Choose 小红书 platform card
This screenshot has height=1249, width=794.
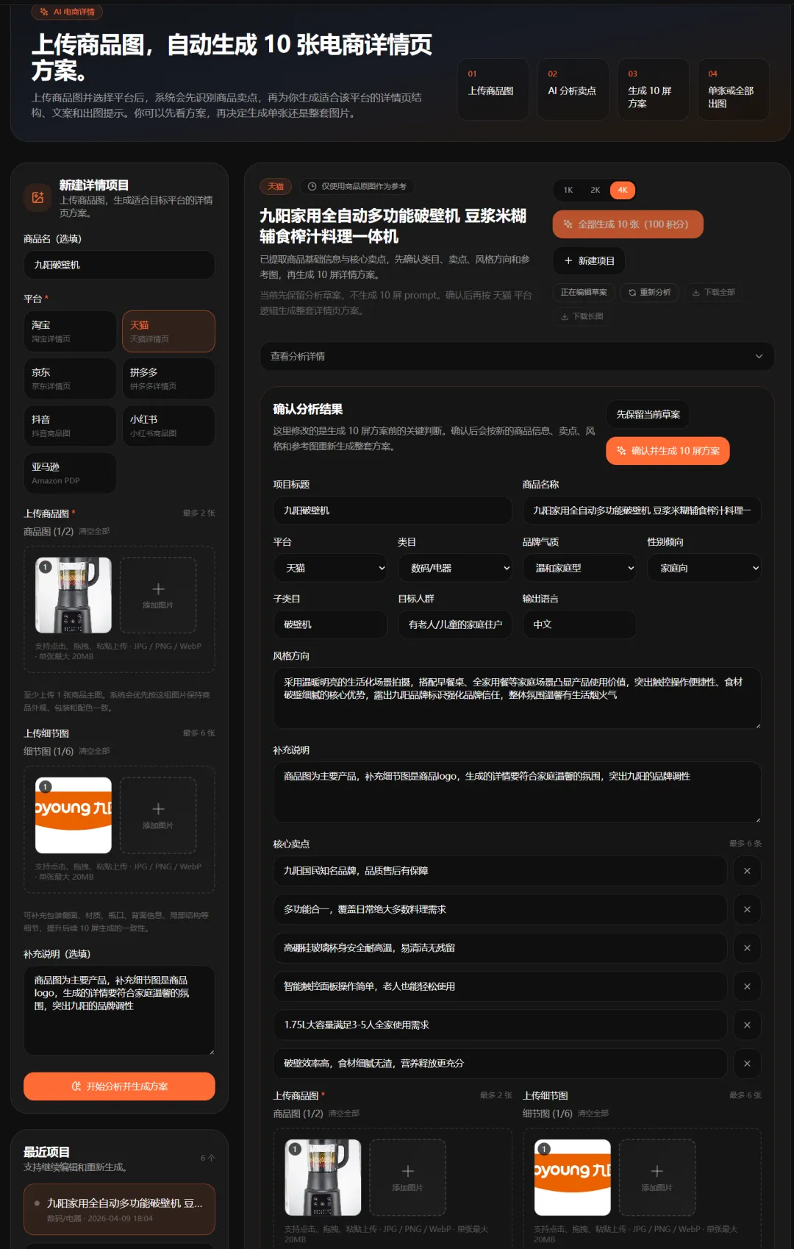point(168,426)
